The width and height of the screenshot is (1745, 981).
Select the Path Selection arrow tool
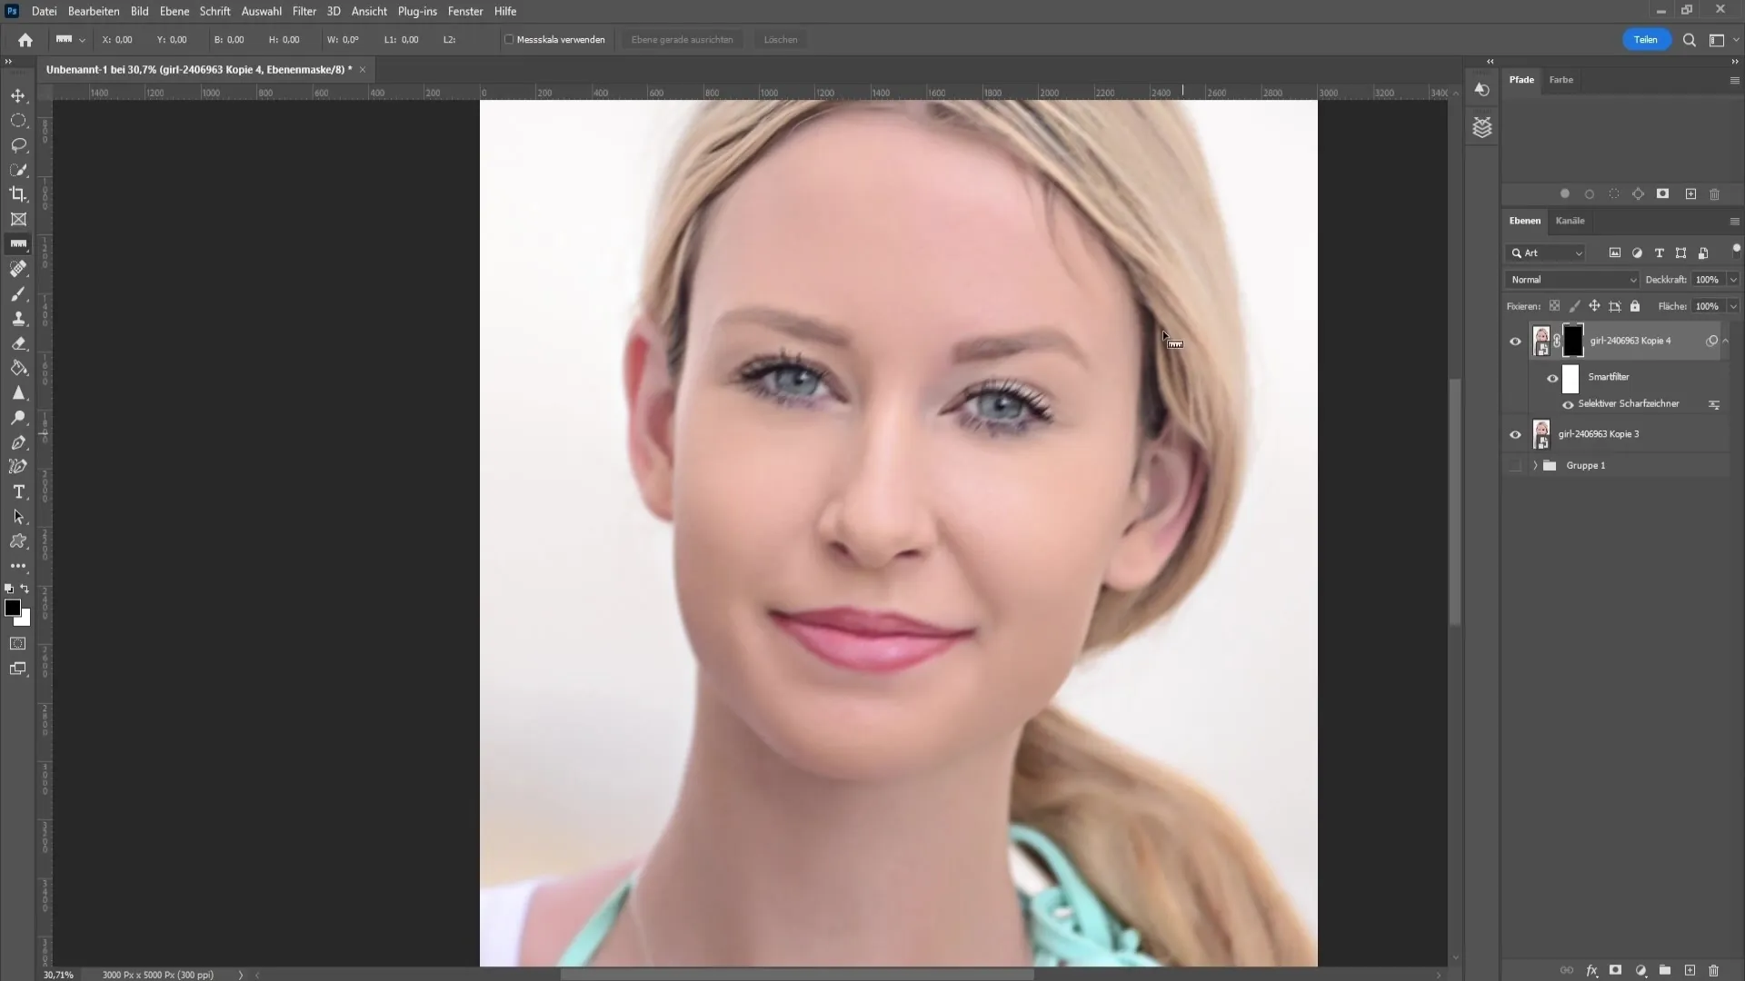pyautogui.click(x=18, y=517)
